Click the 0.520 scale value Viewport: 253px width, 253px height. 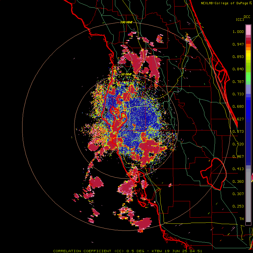(238, 144)
